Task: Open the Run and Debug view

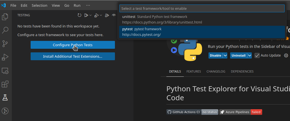Action: tap(5, 57)
